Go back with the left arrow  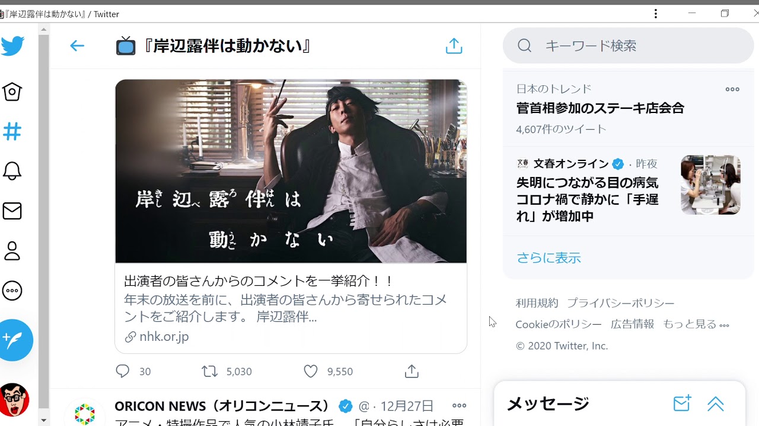click(x=77, y=46)
